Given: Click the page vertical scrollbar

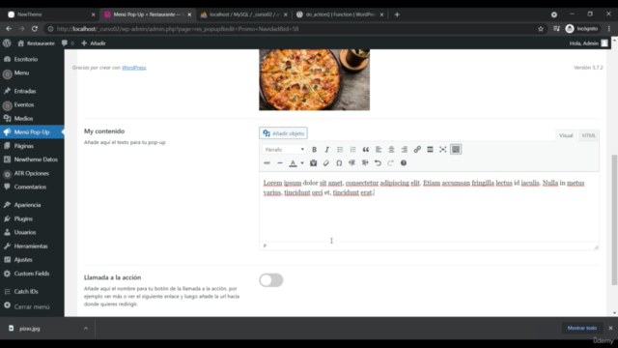Looking at the screenshot, I should pos(614,219).
